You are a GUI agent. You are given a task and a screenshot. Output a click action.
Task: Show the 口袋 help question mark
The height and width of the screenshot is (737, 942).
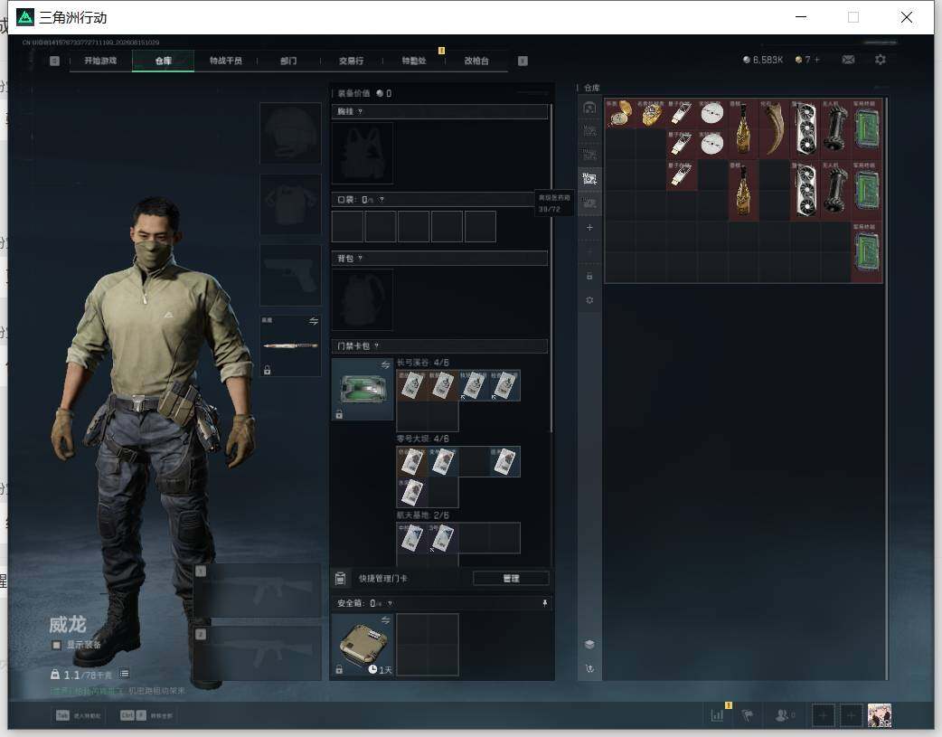coord(382,200)
